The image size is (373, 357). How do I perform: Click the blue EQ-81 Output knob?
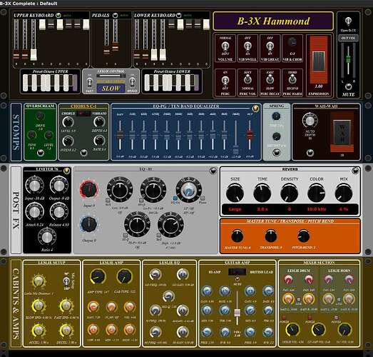(x=89, y=224)
